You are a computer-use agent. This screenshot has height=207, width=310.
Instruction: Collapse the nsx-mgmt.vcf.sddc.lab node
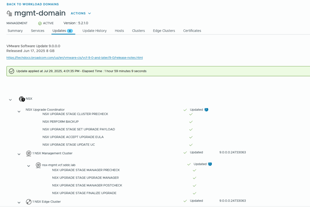point(29,166)
